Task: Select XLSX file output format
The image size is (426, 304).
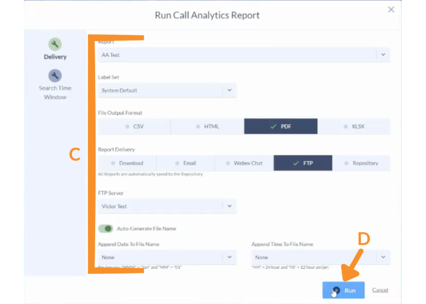Action: tap(354, 126)
